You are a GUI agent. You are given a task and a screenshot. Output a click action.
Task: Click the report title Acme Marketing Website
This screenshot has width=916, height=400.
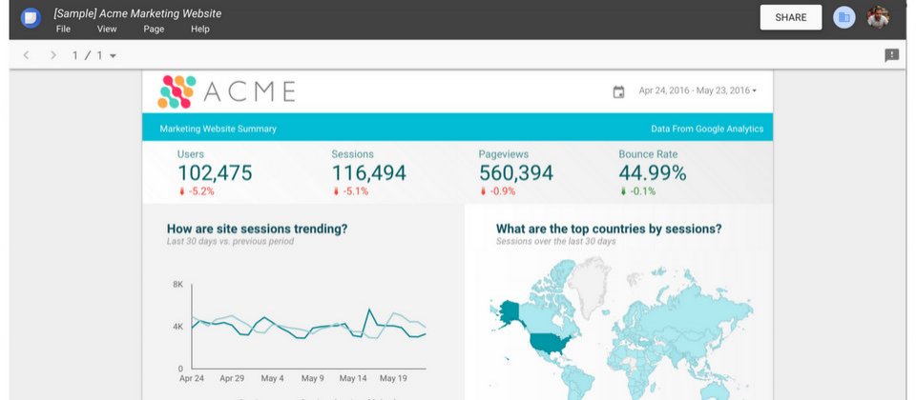pos(137,13)
